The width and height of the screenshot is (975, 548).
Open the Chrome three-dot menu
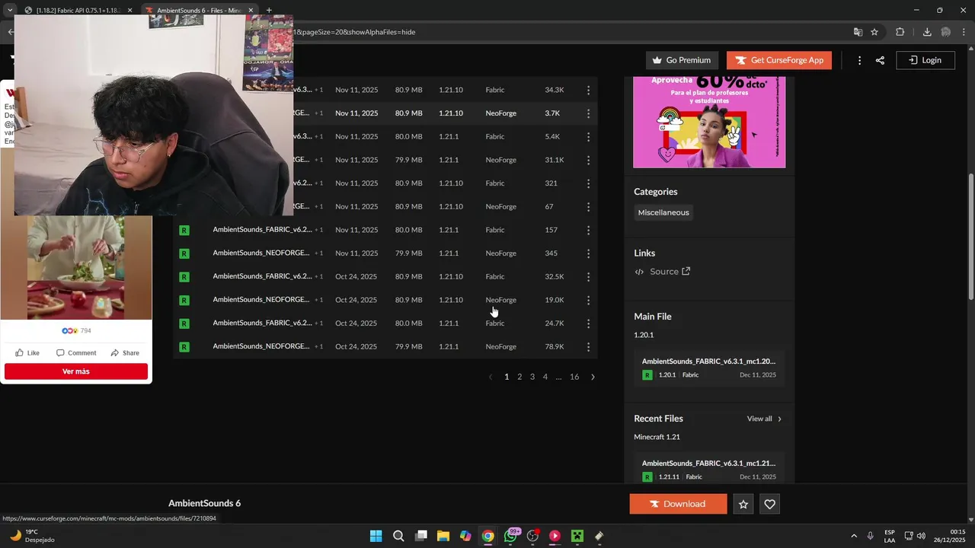(964, 32)
